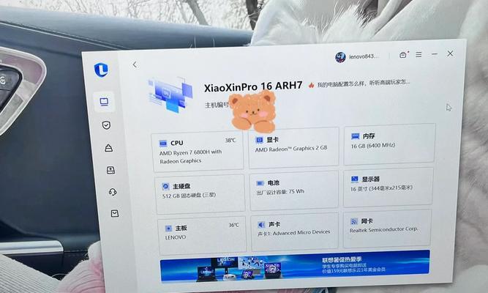Click the 16 英寸 display size text
The height and width of the screenshot is (293, 488).
coord(381,188)
